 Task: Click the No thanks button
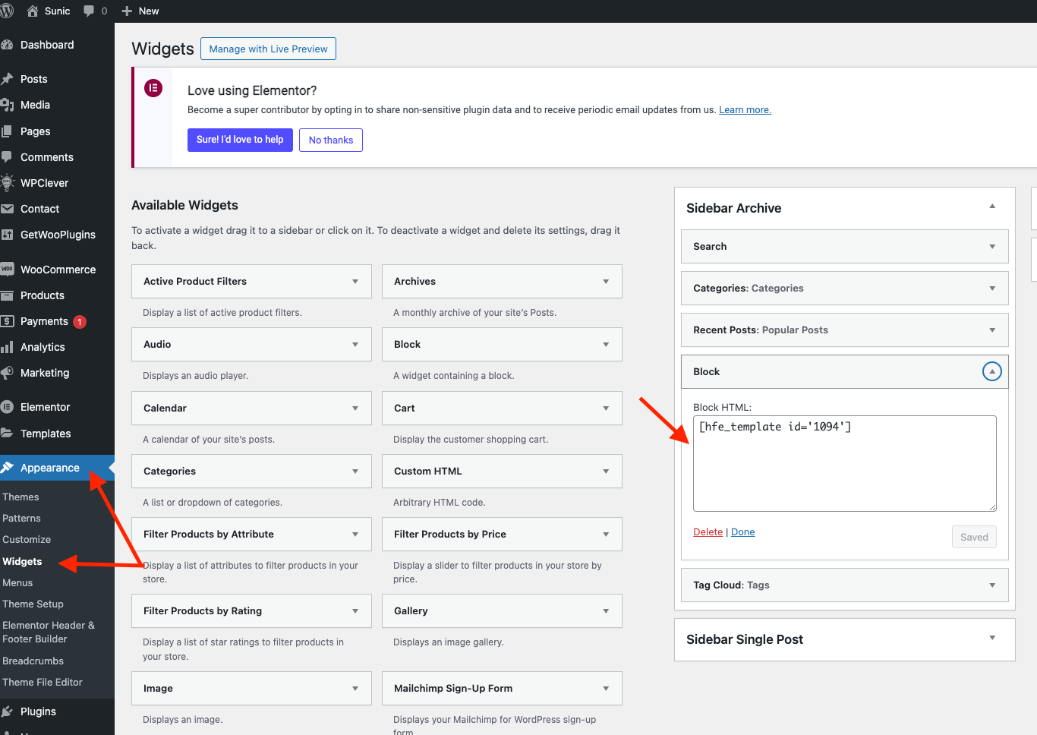tap(330, 140)
